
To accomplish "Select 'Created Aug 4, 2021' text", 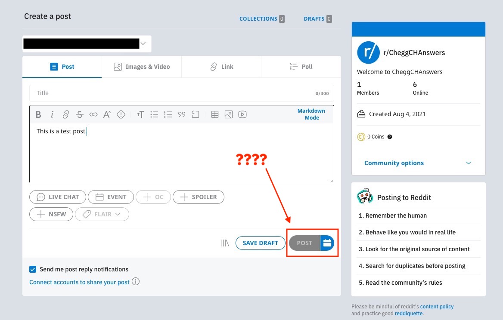I will tap(397, 114).
